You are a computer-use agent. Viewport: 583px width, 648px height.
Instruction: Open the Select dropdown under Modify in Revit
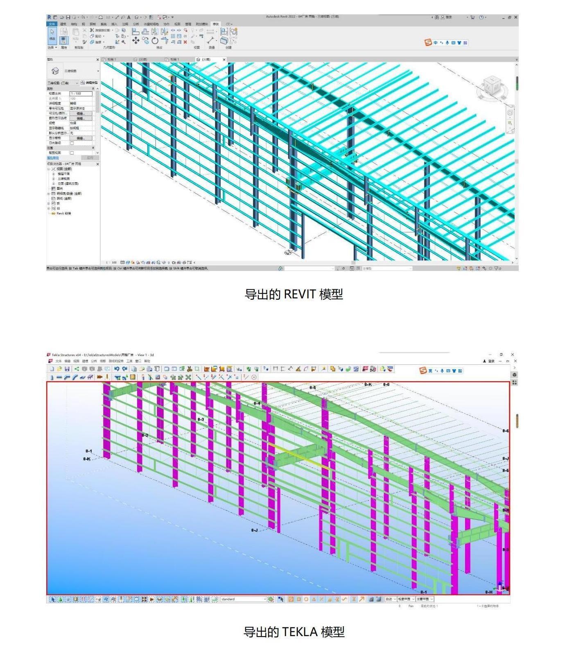click(x=52, y=48)
